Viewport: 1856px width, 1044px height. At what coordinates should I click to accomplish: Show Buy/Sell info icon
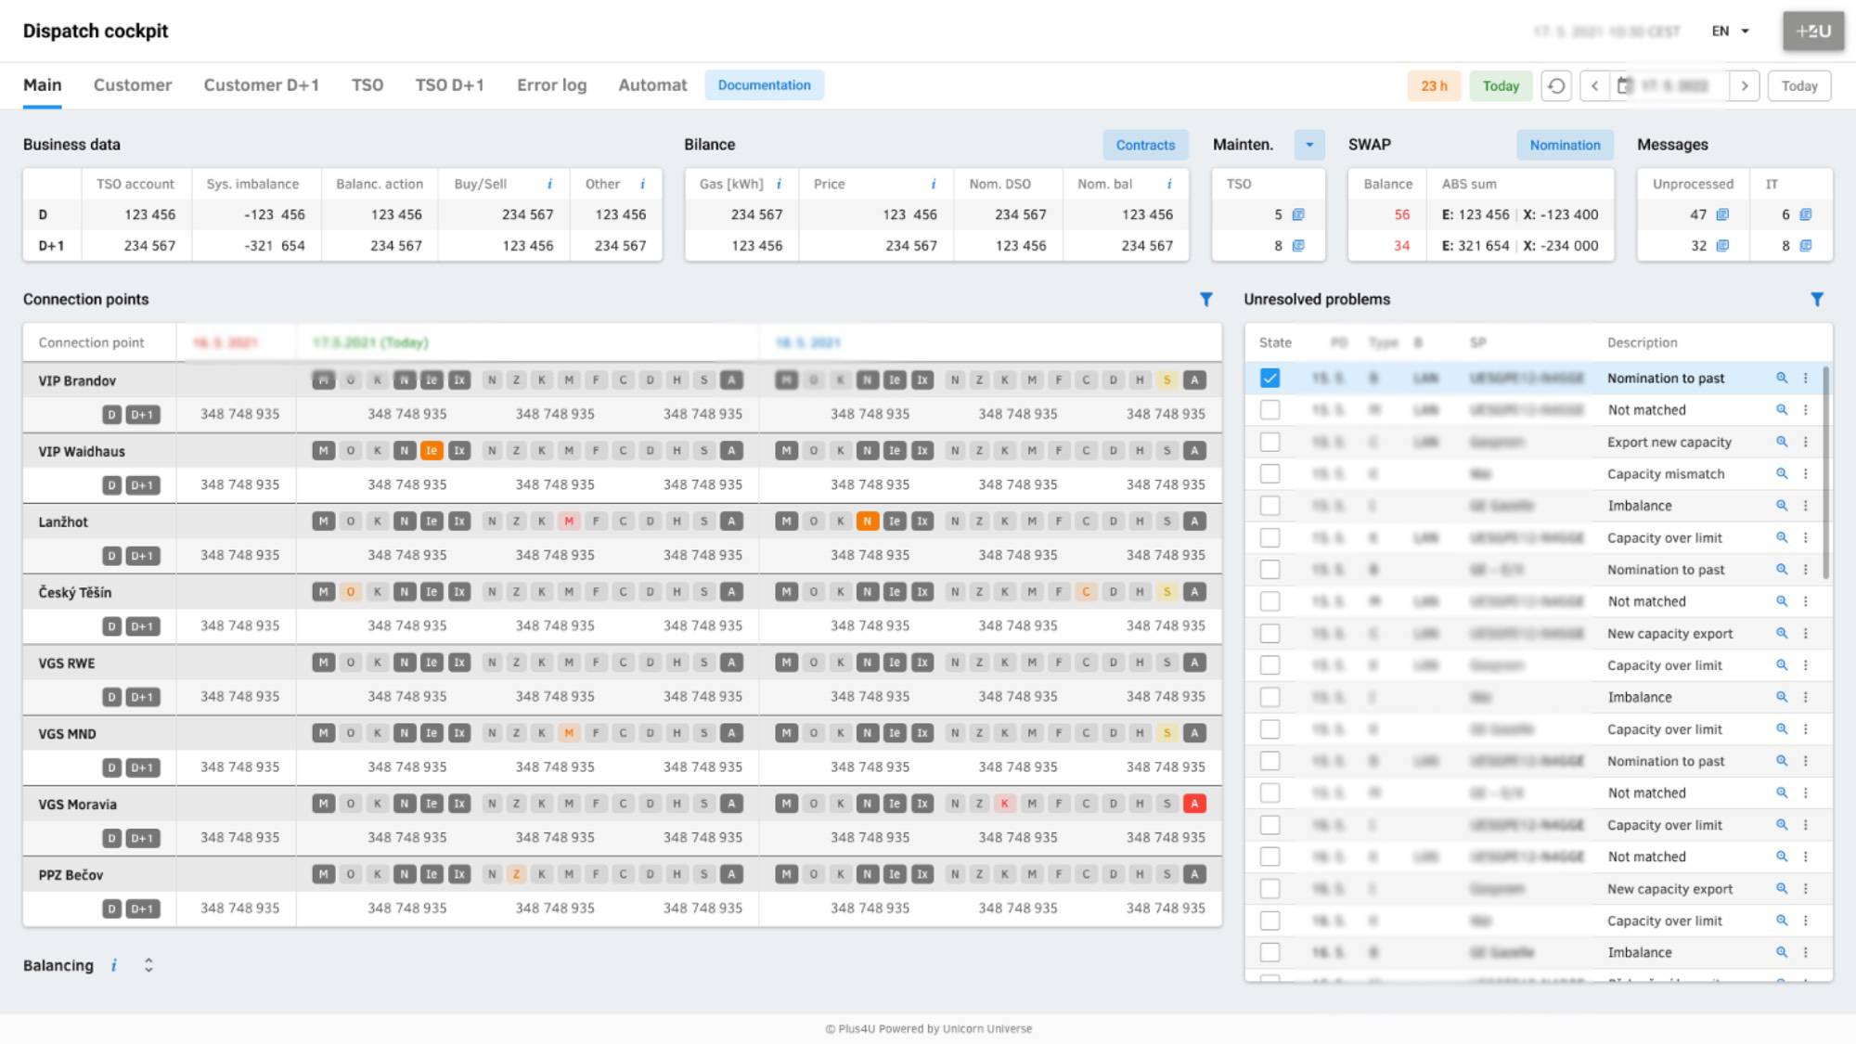549,184
